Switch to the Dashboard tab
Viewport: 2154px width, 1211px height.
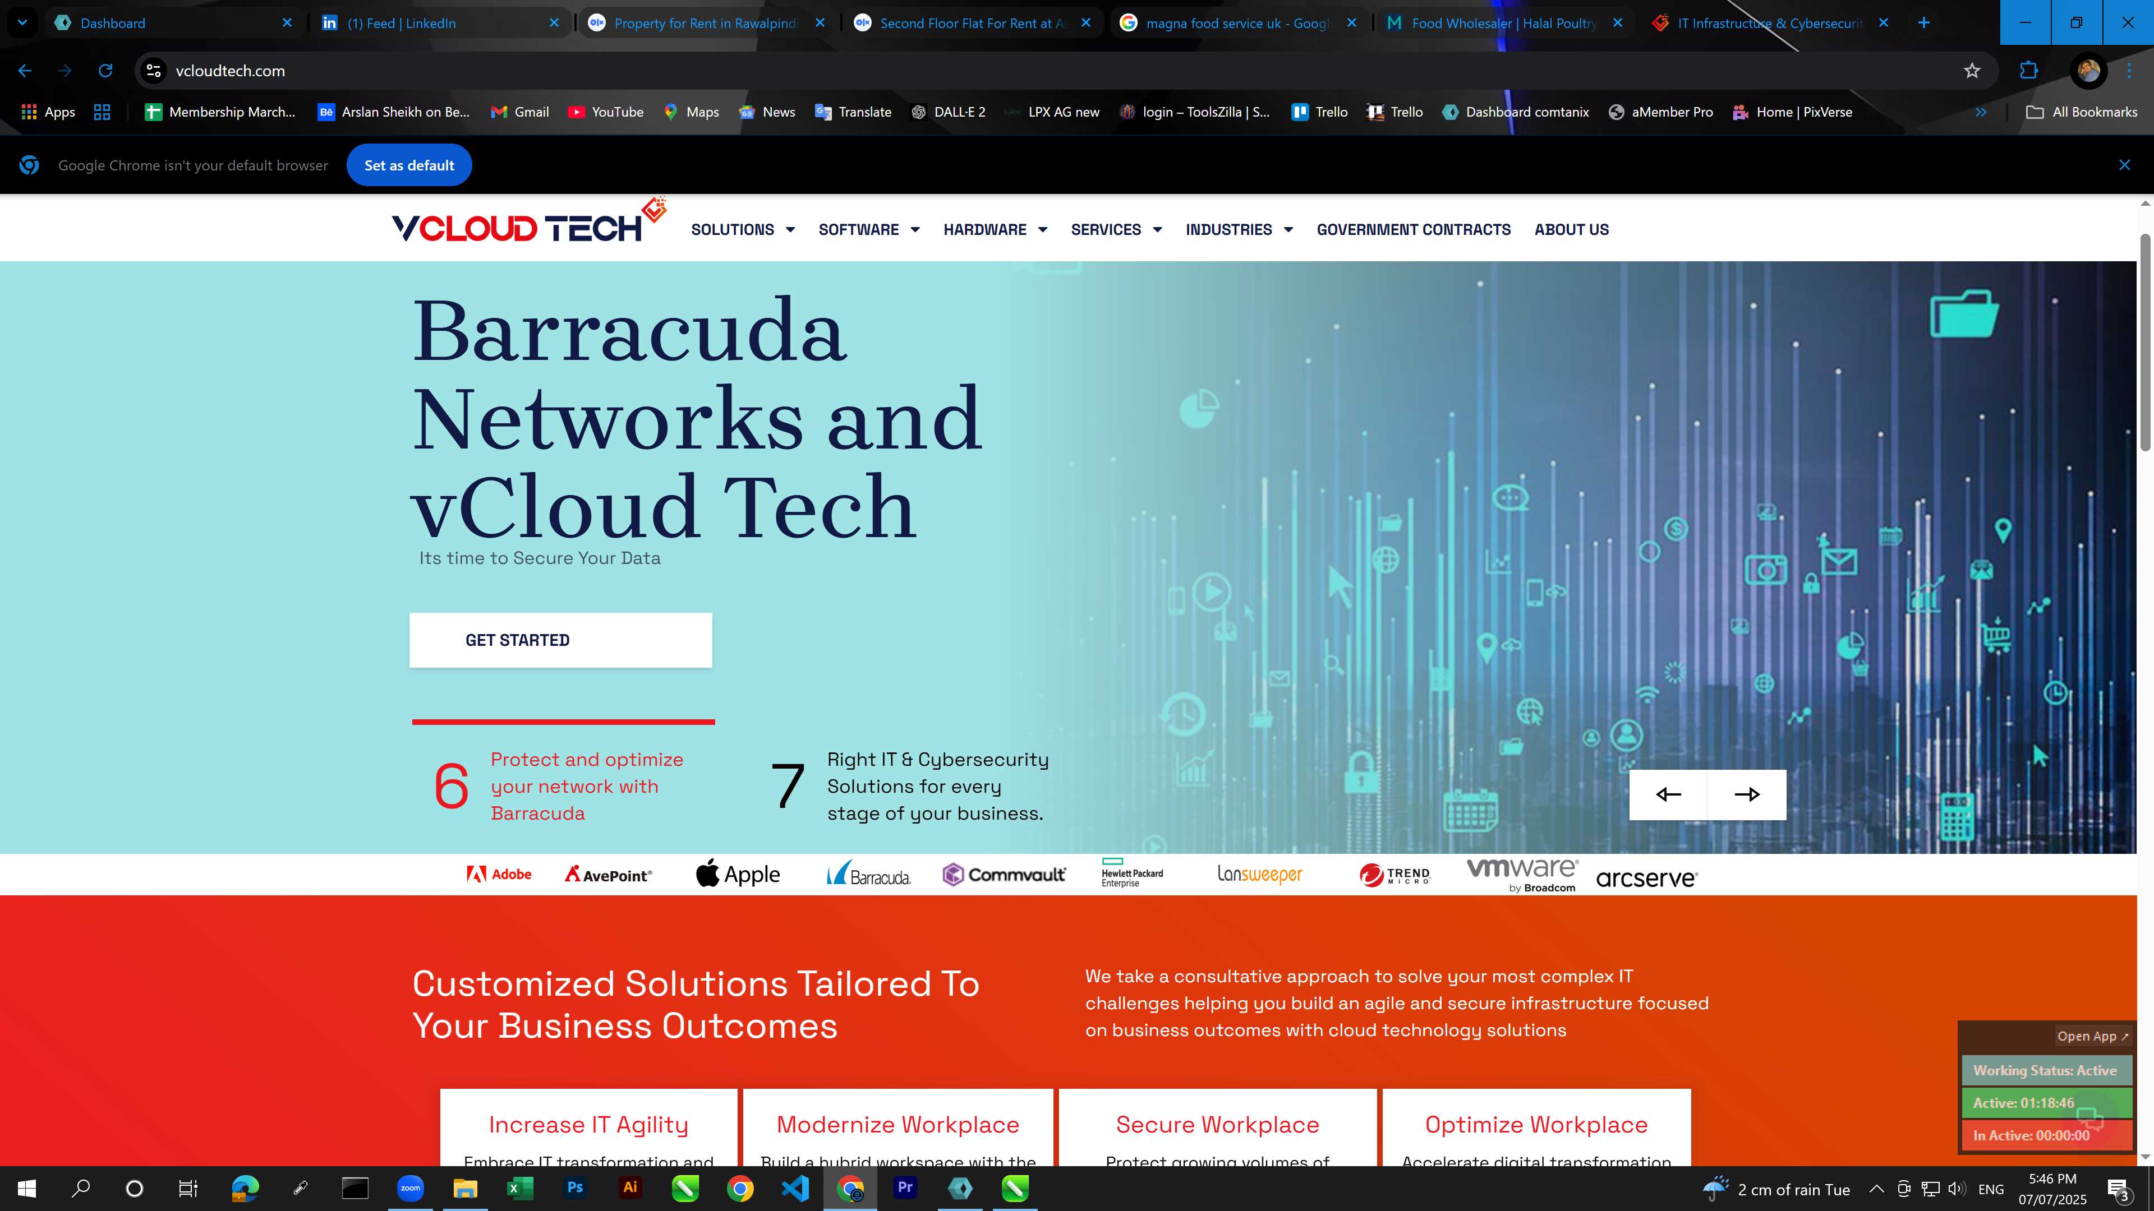click(174, 22)
